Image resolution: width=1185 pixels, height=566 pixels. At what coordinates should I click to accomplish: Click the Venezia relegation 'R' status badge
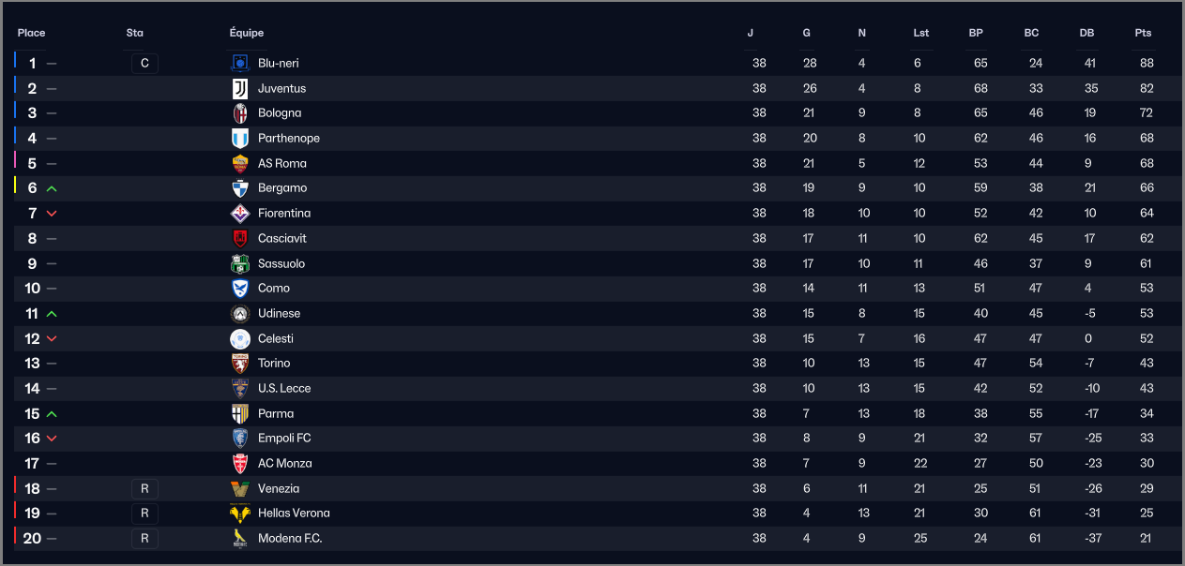(x=144, y=488)
